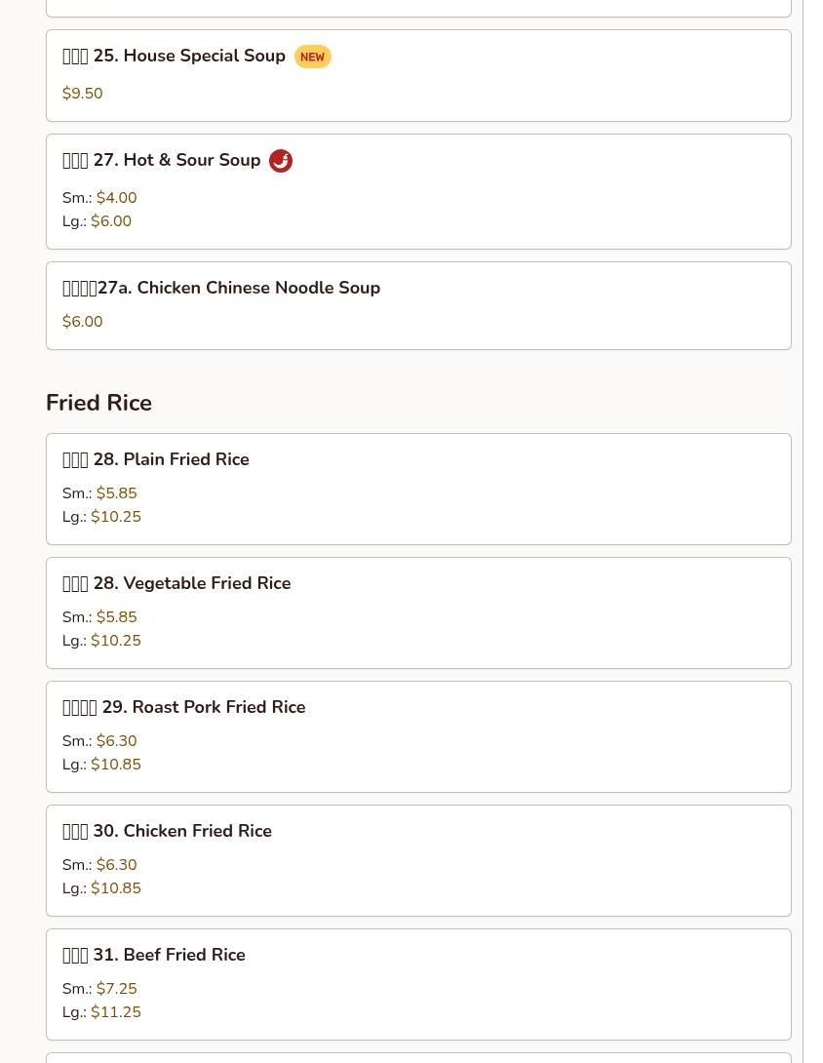Screen dimensions: 823x1063
Task: Click Chicken Noodle Soup price $6.00
Action: pyautogui.click(x=83, y=322)
